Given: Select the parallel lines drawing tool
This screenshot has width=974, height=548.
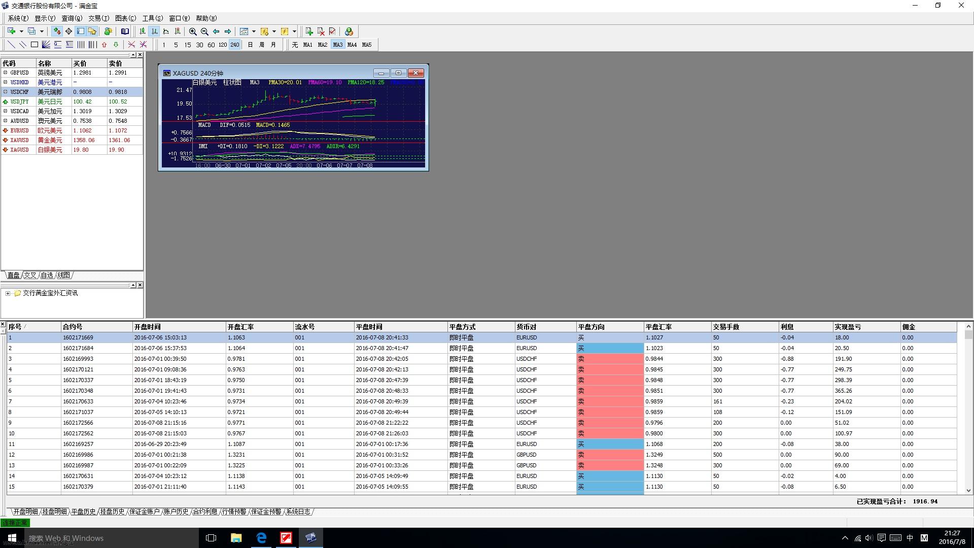Looking at the screenshot, I should click(x=23, y=45).
